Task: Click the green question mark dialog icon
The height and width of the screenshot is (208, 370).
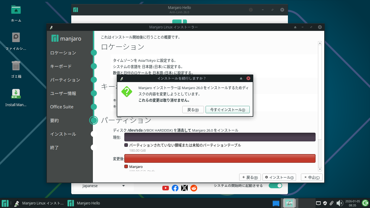Action: 127,92
